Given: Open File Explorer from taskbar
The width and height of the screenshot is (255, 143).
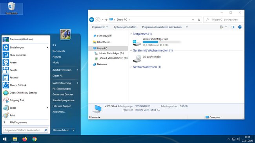Looking at the screenshot, I should click(15, 139).
